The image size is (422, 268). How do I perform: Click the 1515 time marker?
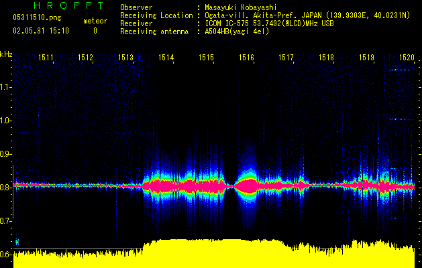pos(206,57)
